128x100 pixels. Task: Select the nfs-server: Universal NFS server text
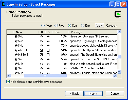pos(89,36)
